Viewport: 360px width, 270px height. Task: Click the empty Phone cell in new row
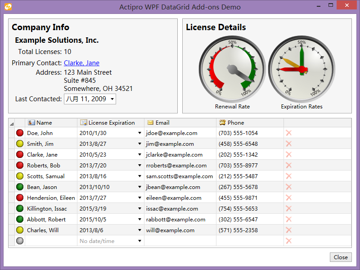click(x=250, y=241)
